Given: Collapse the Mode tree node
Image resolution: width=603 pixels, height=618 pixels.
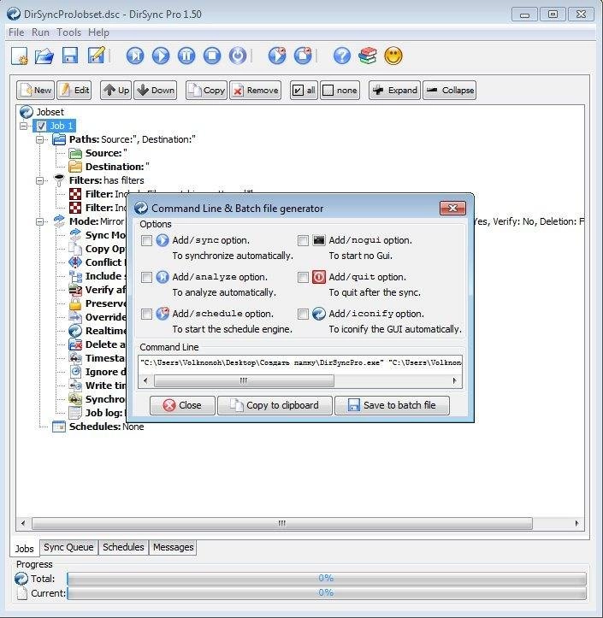Looking at the screenshot, I should coord(39,221).
